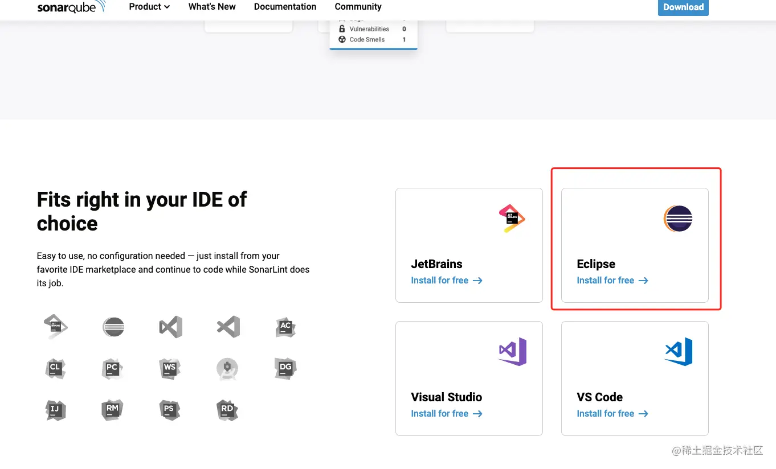Click the Rider (RD) icon
776x469 pixels.
pyautogui.click(x=228, y=410)
